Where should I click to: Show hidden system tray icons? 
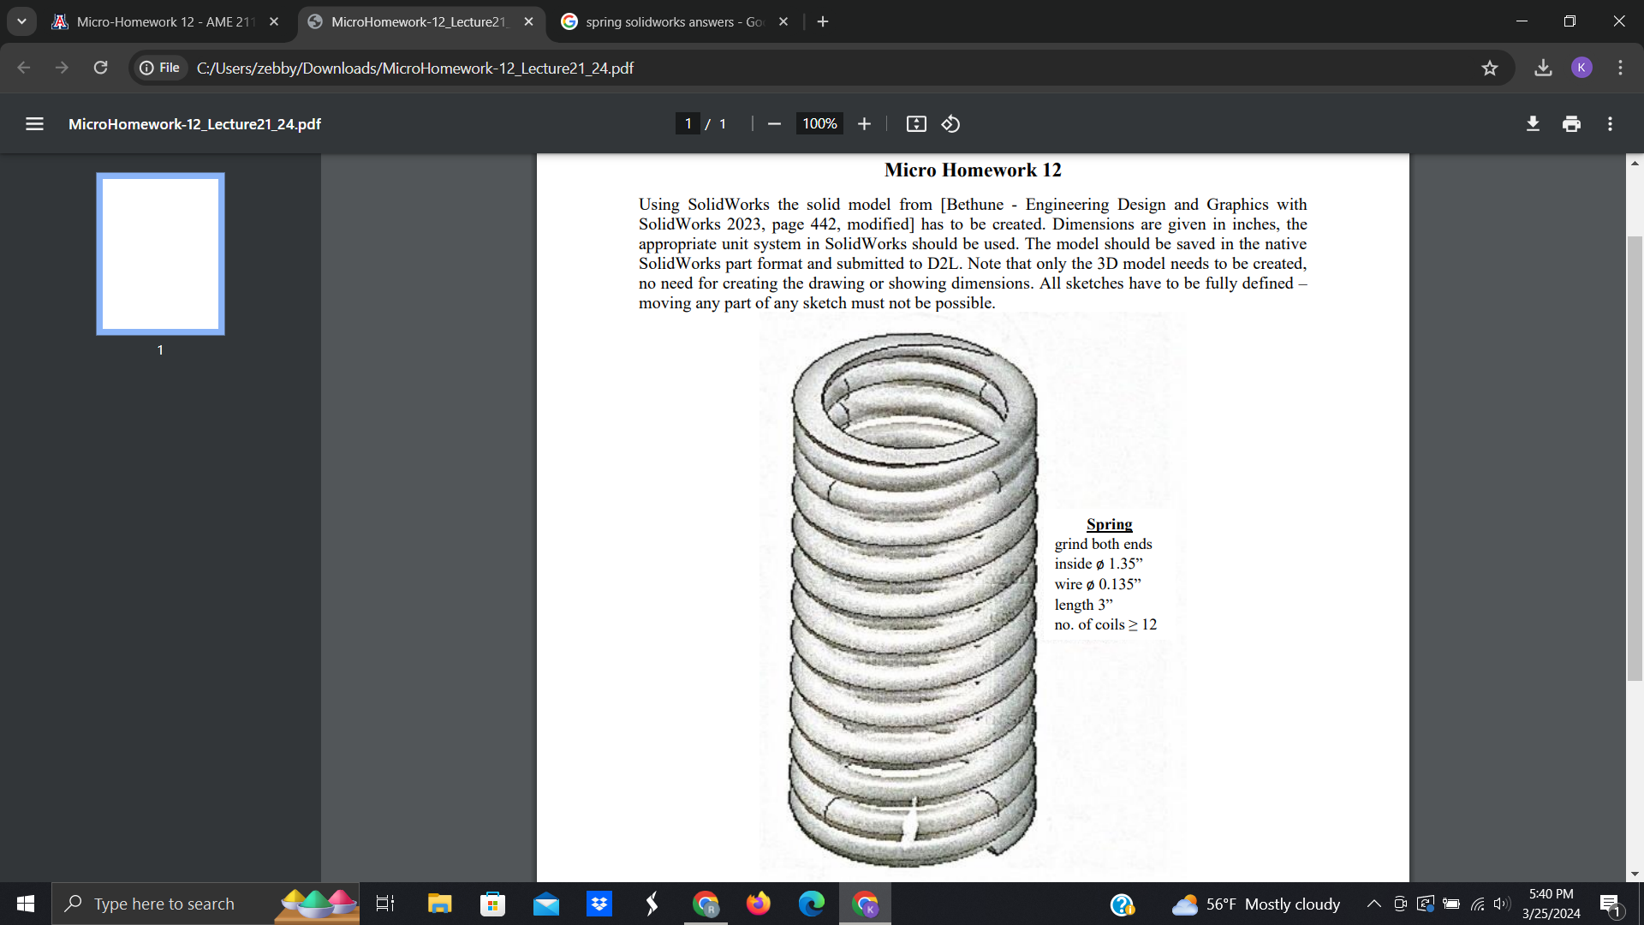point(1373,904)
